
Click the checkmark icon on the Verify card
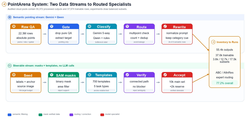tap(127, 75)
